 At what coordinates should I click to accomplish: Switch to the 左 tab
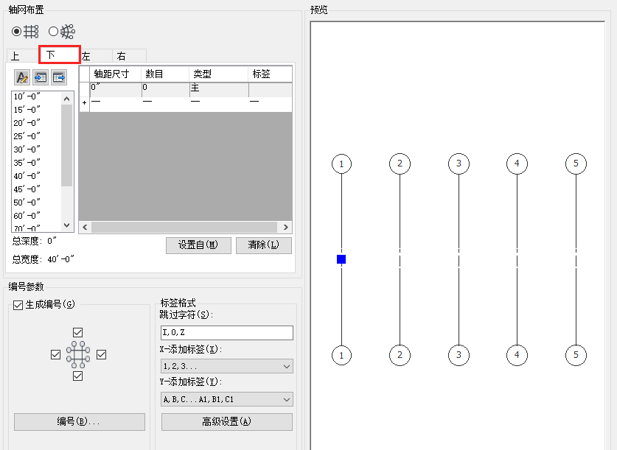click(97, 56)
